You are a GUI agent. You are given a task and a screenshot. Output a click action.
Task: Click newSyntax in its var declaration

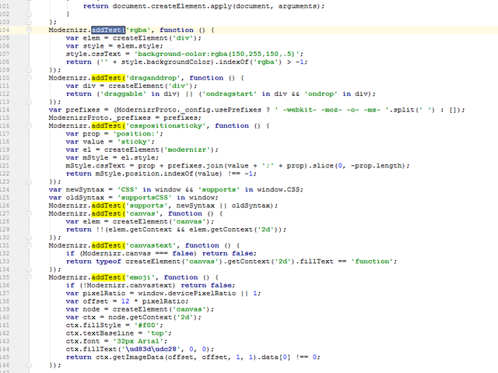click(x=85, y=190)
